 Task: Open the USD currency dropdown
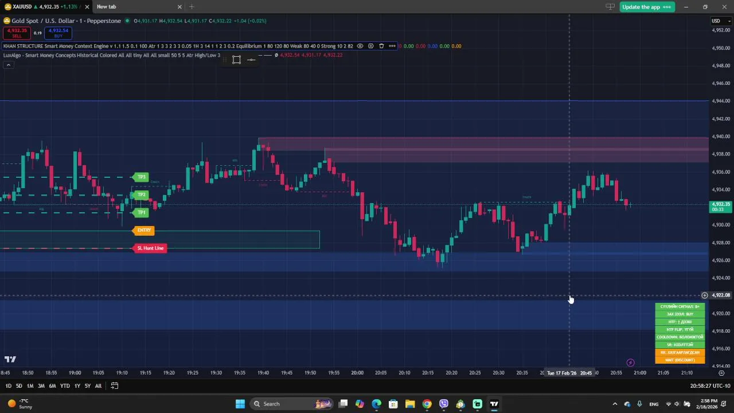pos(721,21)
